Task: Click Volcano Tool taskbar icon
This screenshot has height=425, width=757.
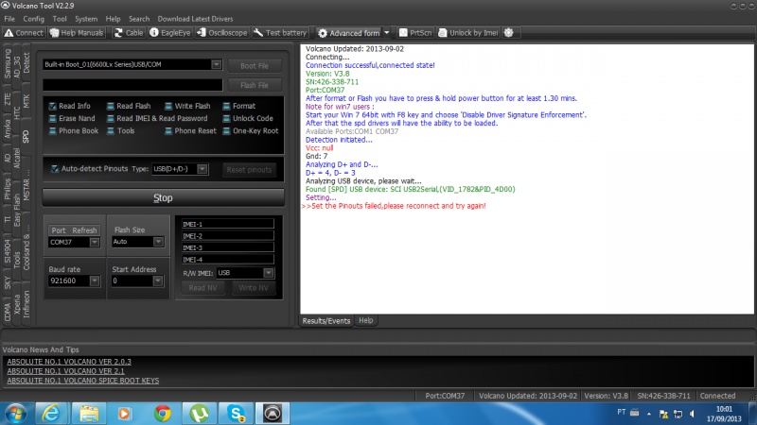Action: 273,414
